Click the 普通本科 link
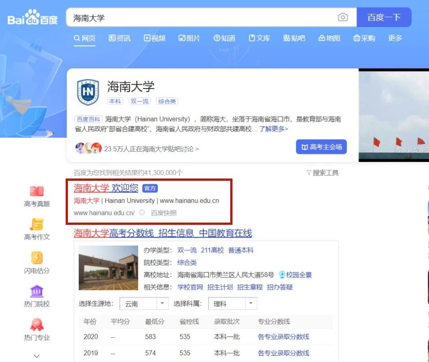Screen dimensions: 429x362 (x=241, y=250)
